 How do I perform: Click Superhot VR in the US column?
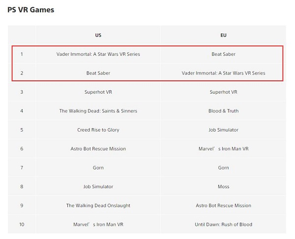(98, 92)
